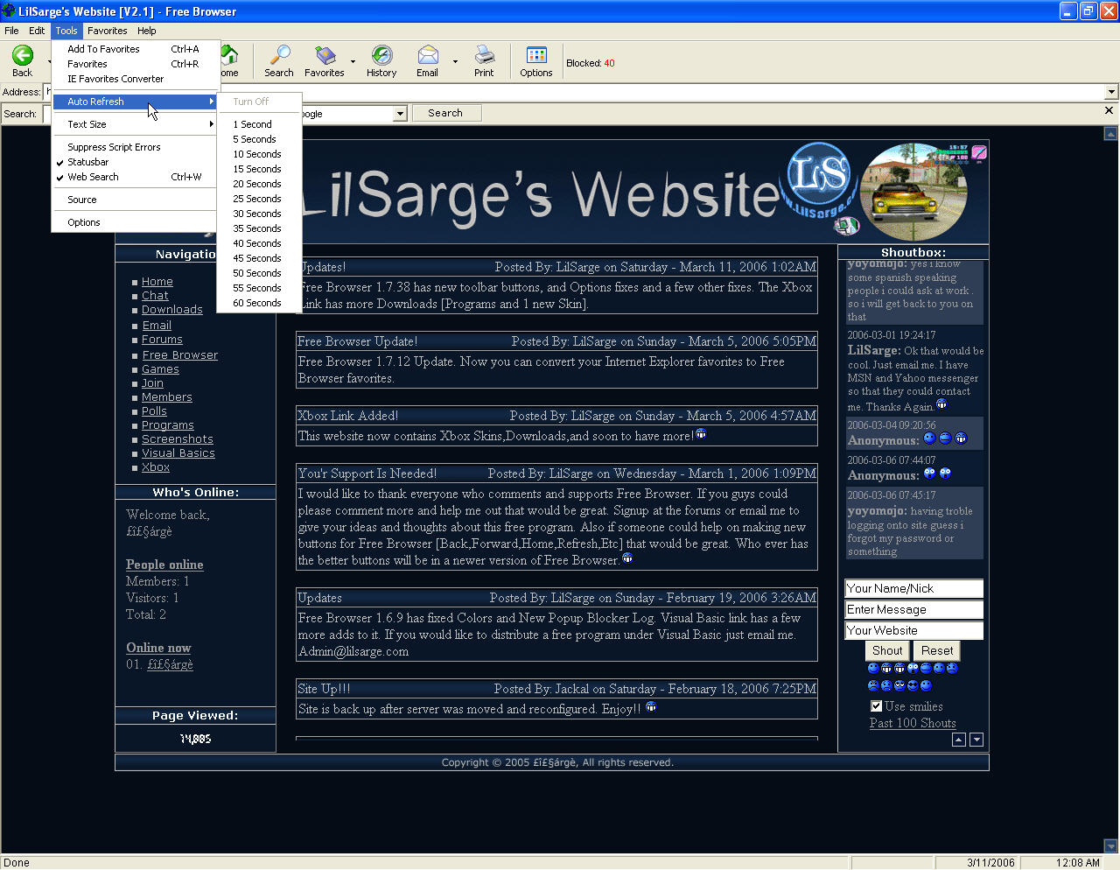The image size is (1120, 870).
Task: Set auto refresh to 5 Seconds
Action: click(x=259, y=139)
